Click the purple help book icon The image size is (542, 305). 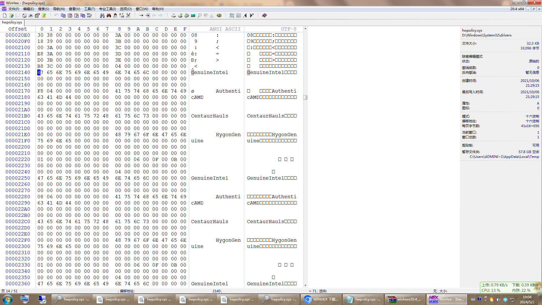click(x=264, y=16)
